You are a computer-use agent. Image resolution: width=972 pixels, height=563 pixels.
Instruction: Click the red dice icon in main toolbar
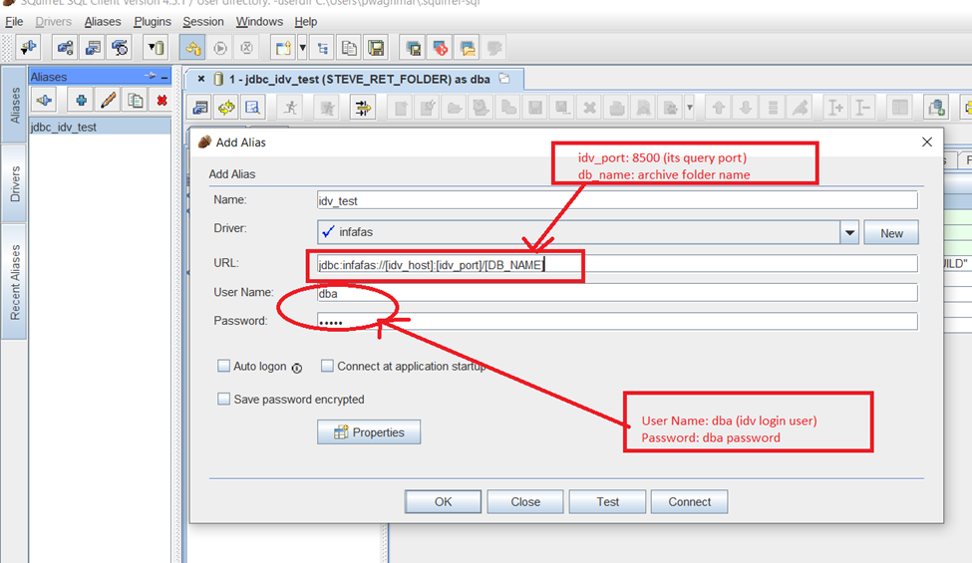coord(440,48)
